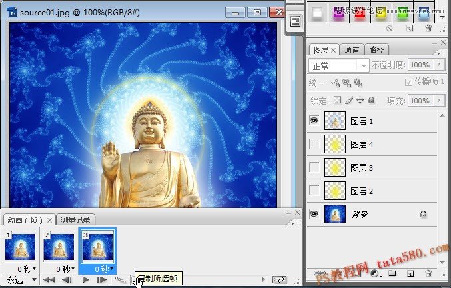The height and width of the screenshot is (288, 451).
Task: Lock transparent pixels icon
Action: [x=337, y=100]
